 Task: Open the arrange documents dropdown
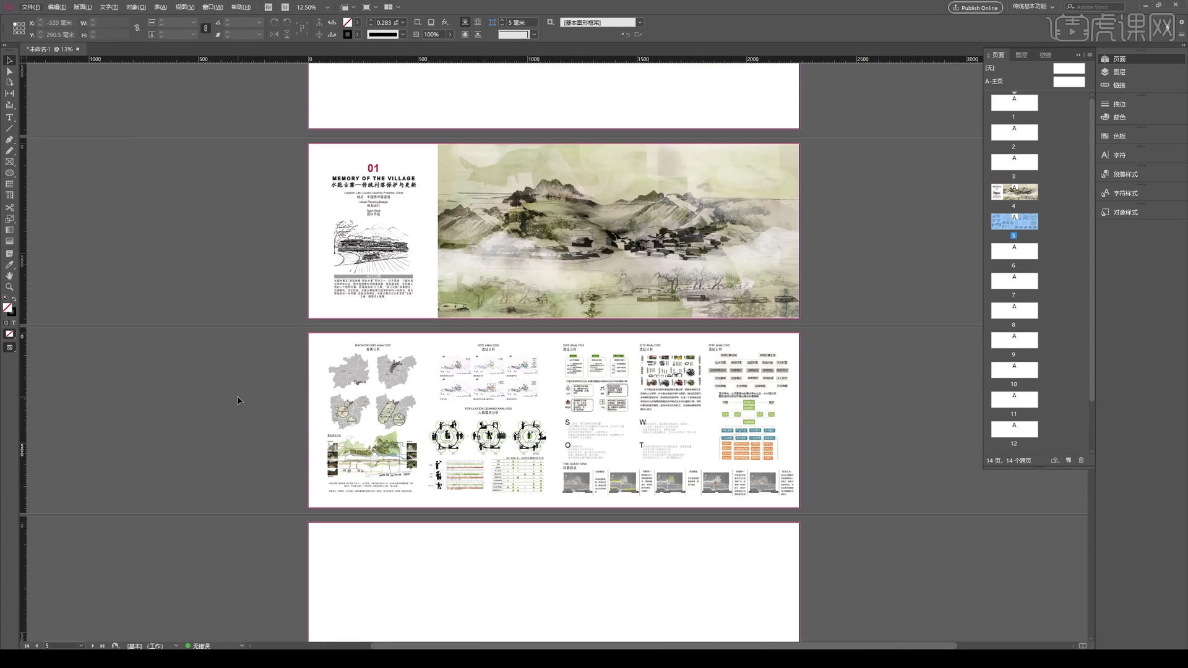point(392,7)
